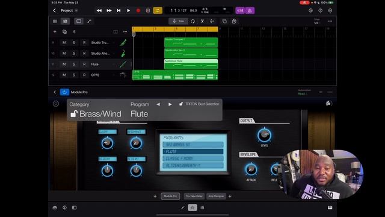385x217 pixels.
Task: Select the Mellotron Flute region
Action: coord(191,64)
